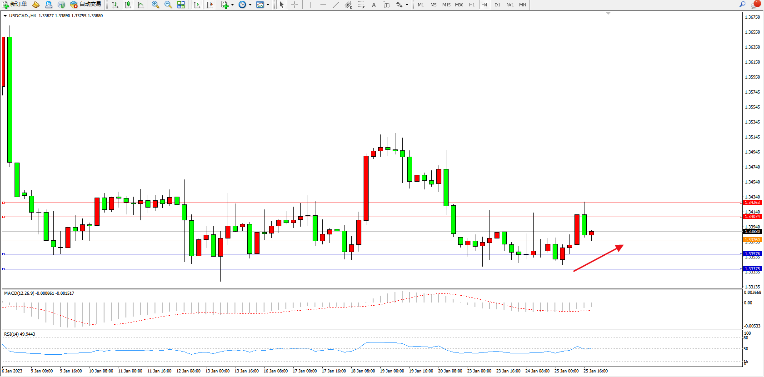Switch chart to line chart mode

pos(140,5)
